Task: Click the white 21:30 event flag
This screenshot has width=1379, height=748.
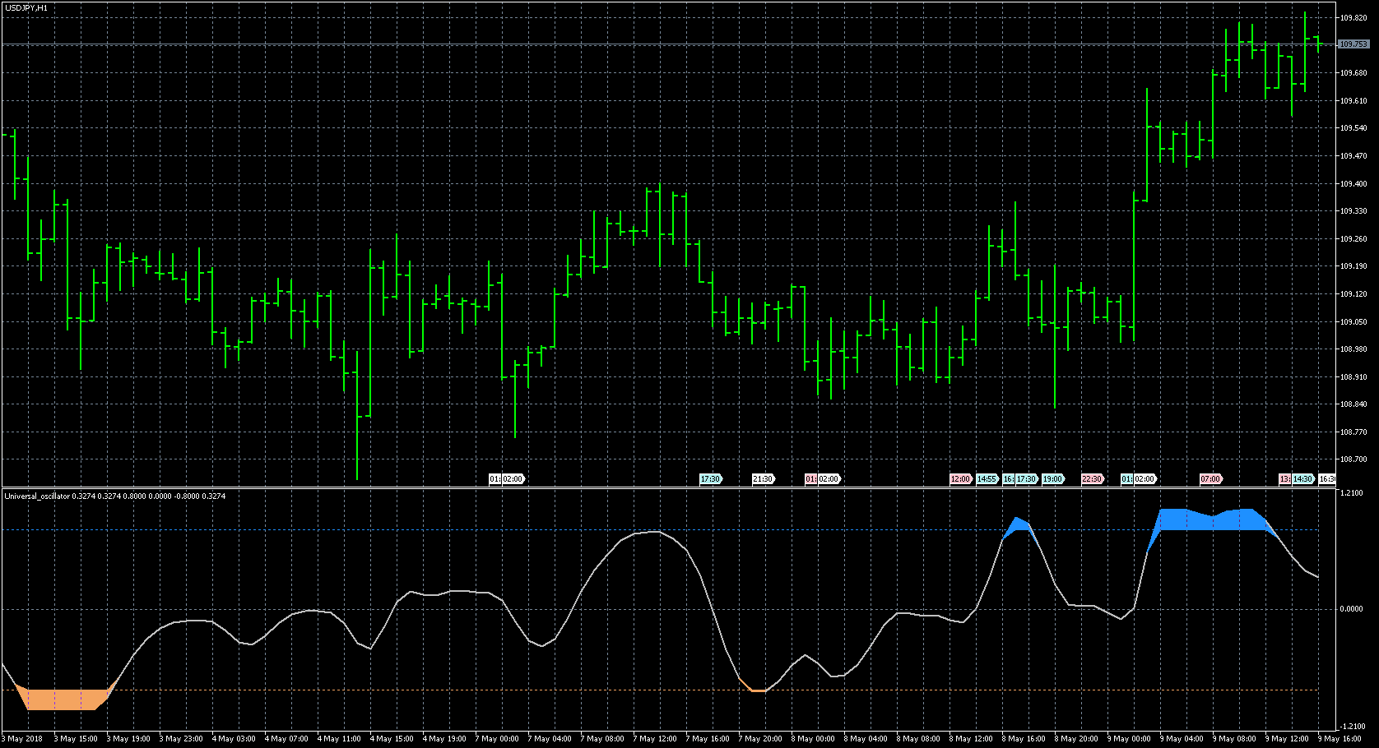Action: coord(763,479)
